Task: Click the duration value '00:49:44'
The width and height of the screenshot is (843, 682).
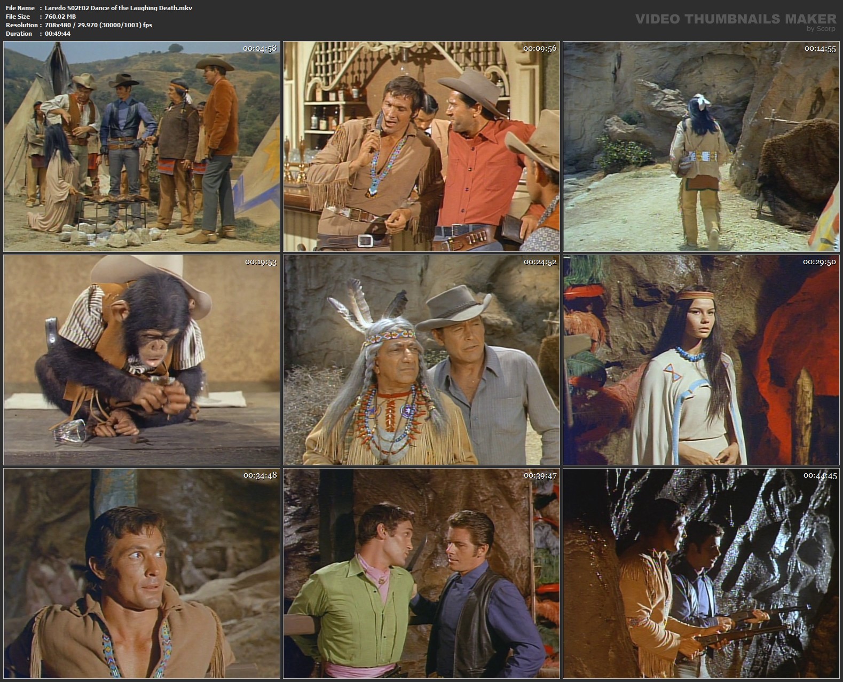Action: click(58, 34)
